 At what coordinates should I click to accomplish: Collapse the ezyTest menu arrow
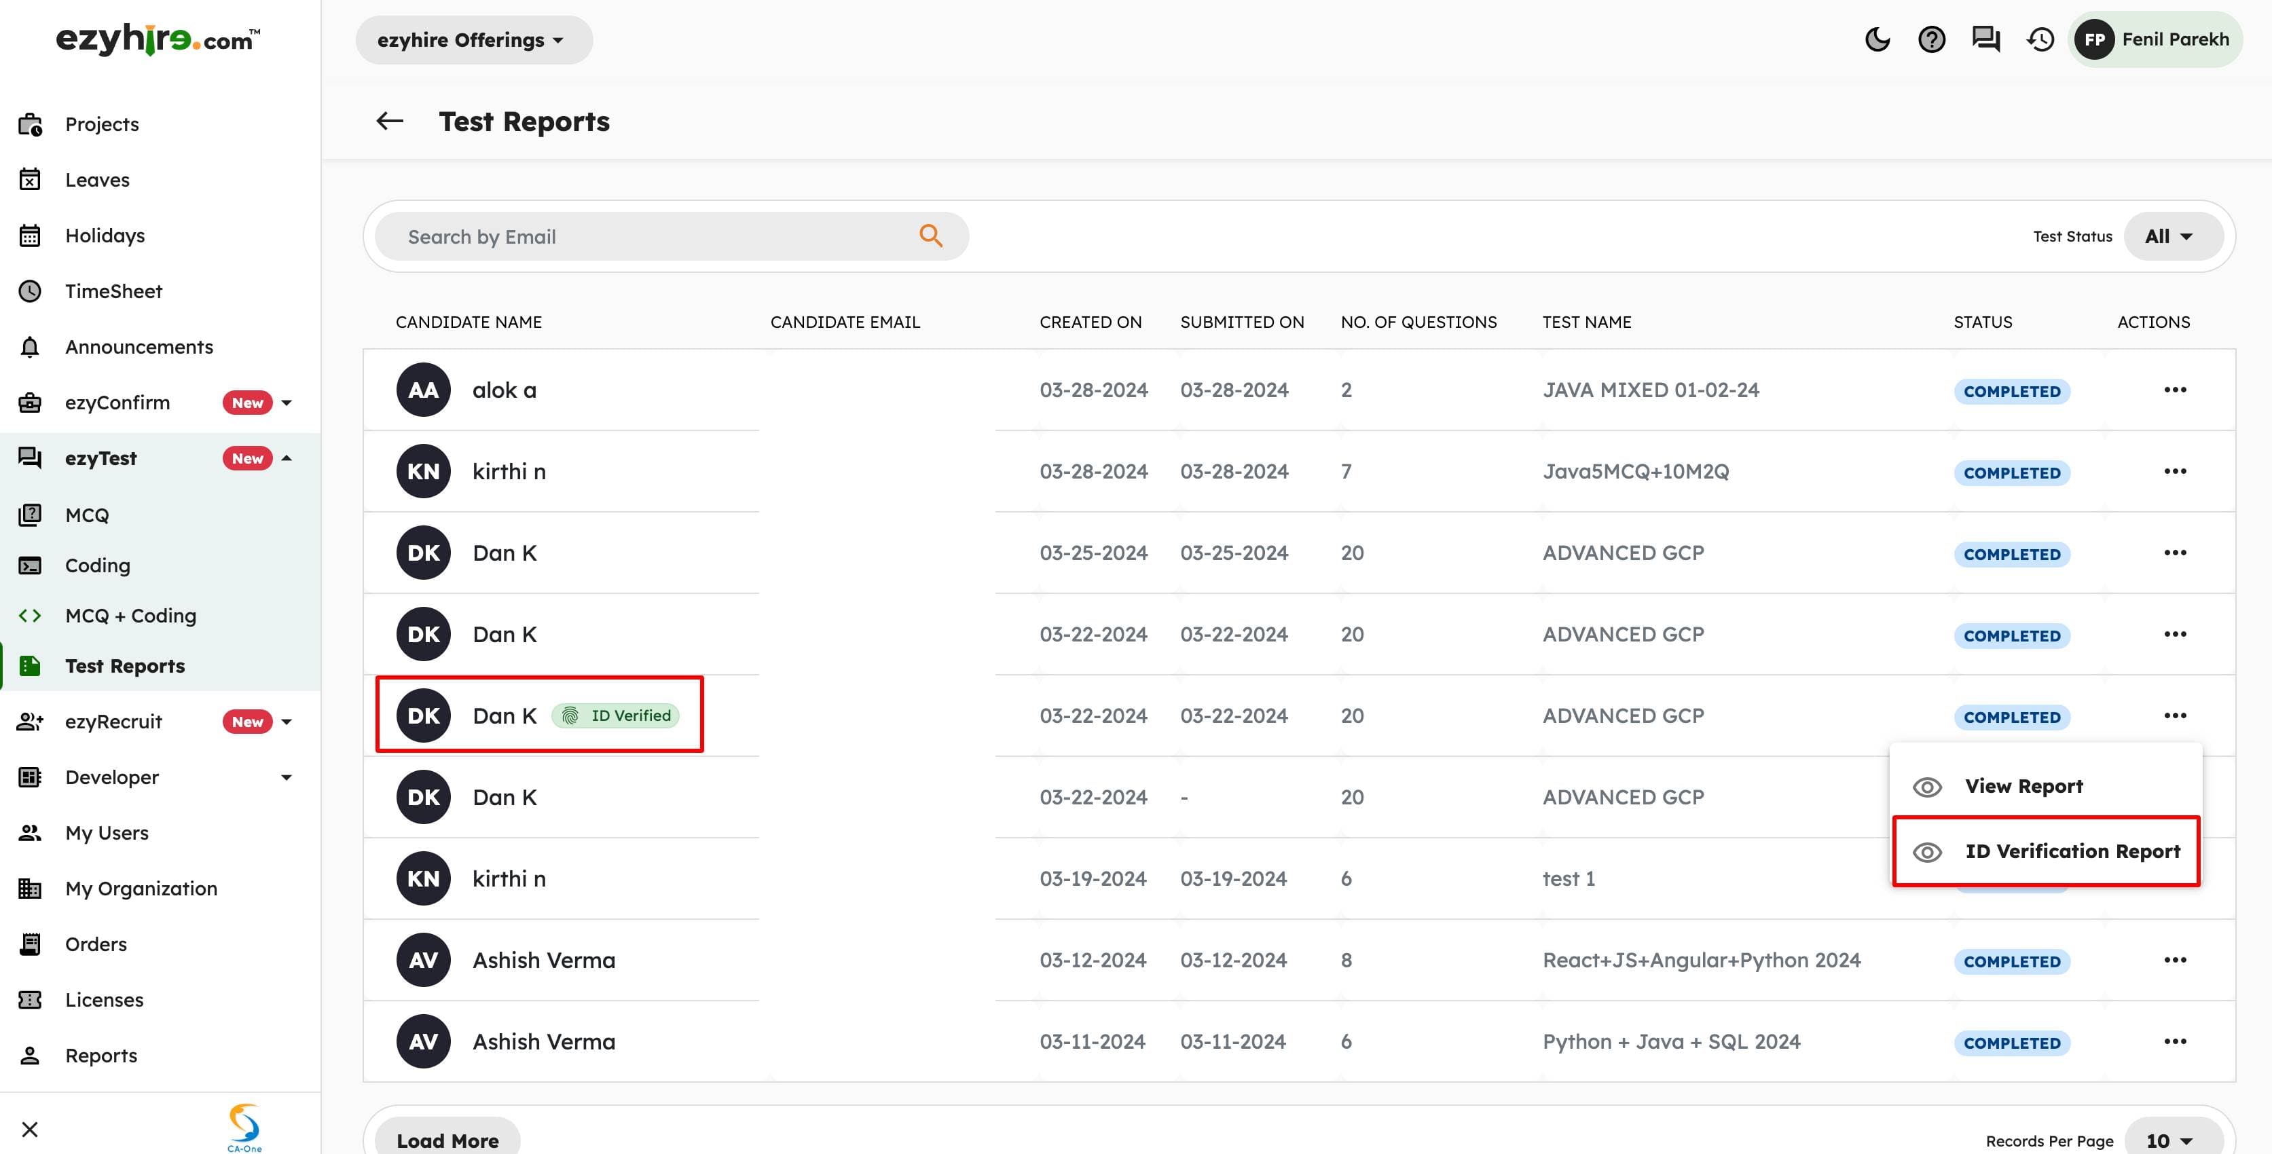[287, 458]
